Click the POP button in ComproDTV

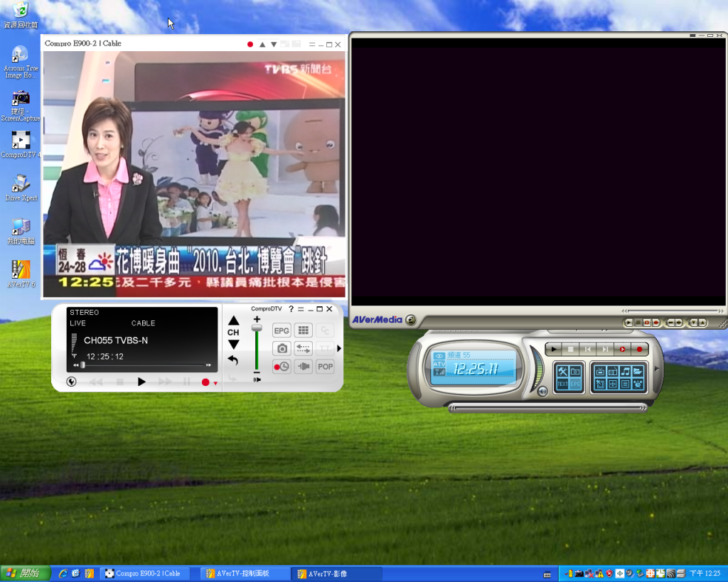click(325, 367)
